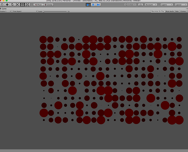
Task: Toggle Maximize On Play
Action: click(x=158, y=11)
